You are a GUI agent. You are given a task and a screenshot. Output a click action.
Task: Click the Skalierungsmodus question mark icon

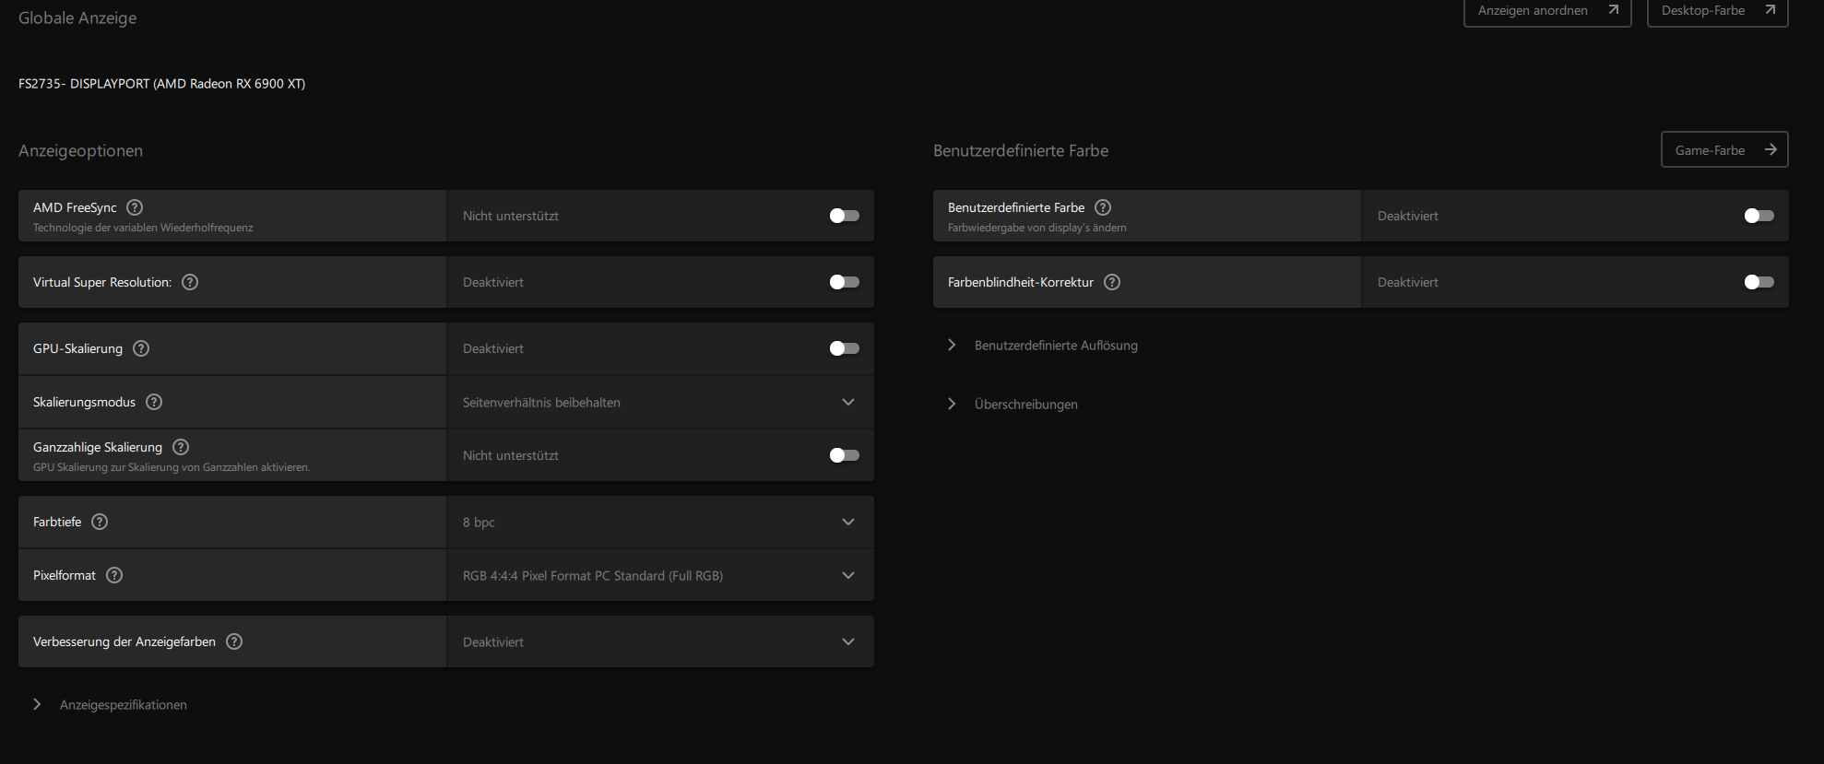click(x=154, y=402)
